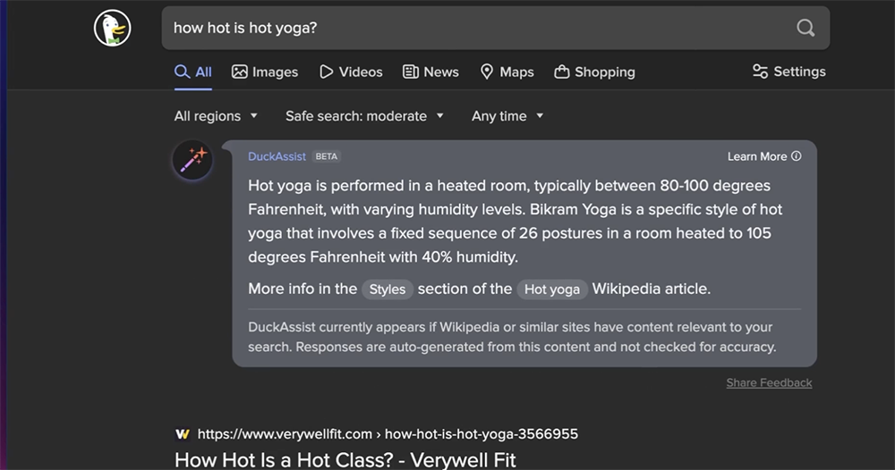This screenshot has width=895, height=470.
Task: Click the Share Feedback link
Action: [x=769, y=382]
